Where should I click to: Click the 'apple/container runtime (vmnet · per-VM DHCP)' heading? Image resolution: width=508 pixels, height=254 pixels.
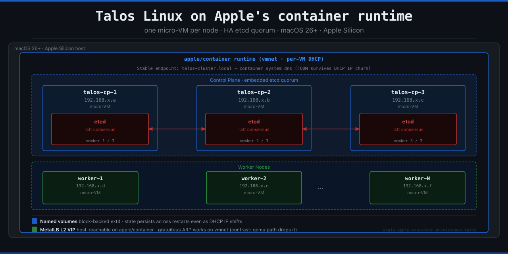(254, 59)
